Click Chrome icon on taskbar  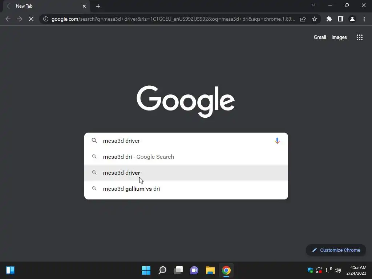tap(226, 270)
